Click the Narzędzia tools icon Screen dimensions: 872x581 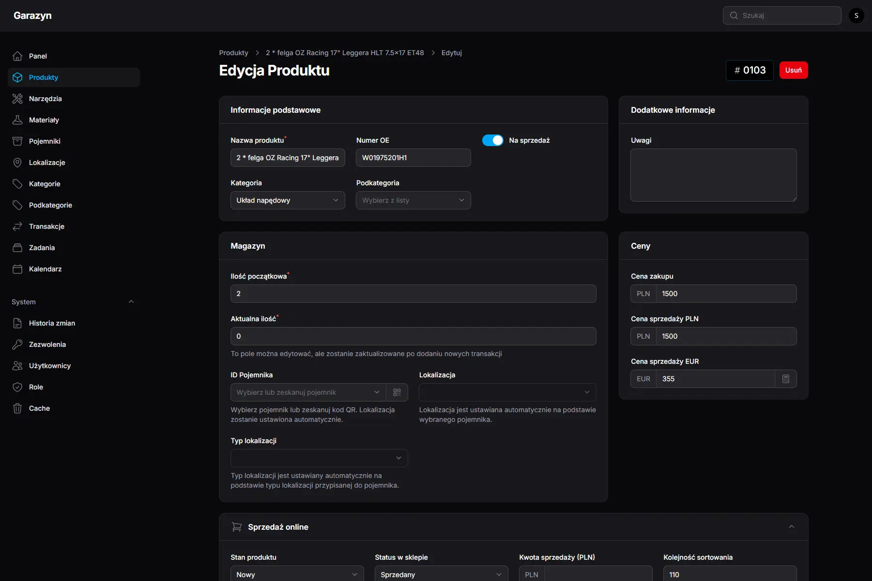point(17,98)
